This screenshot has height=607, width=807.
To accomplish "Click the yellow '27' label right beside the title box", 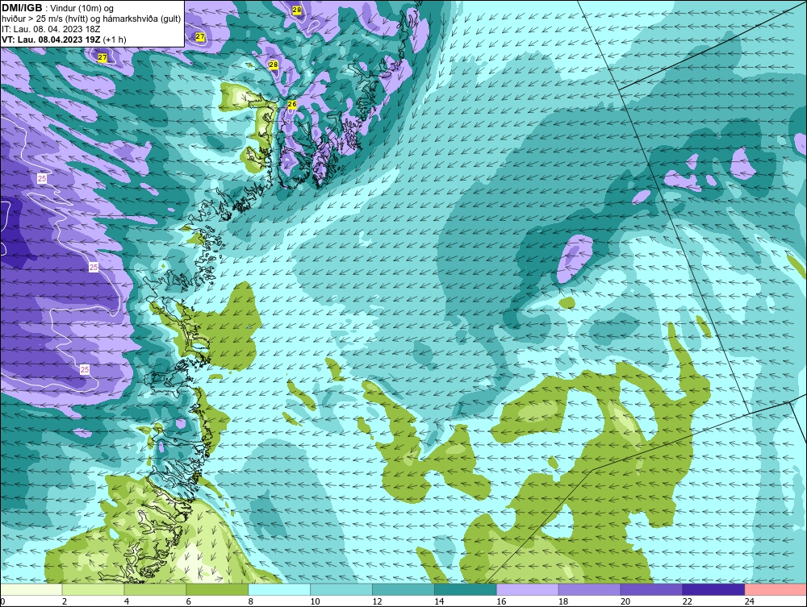I will tap(200, 37).
